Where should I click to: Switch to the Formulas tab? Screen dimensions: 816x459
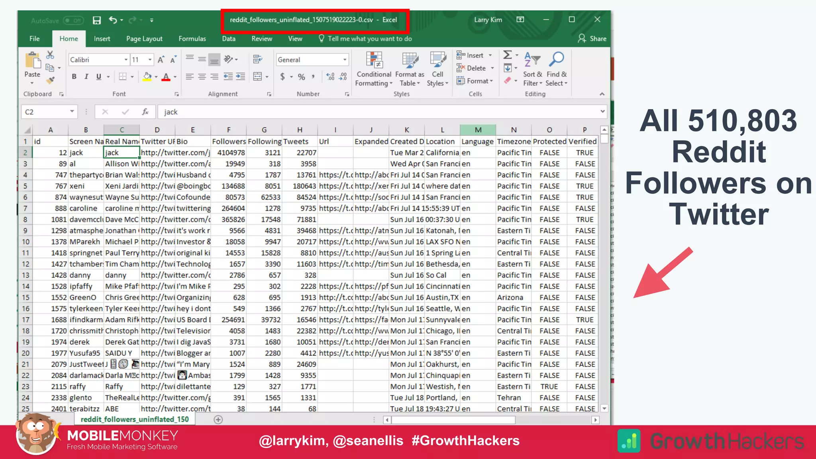click(192, 39)
